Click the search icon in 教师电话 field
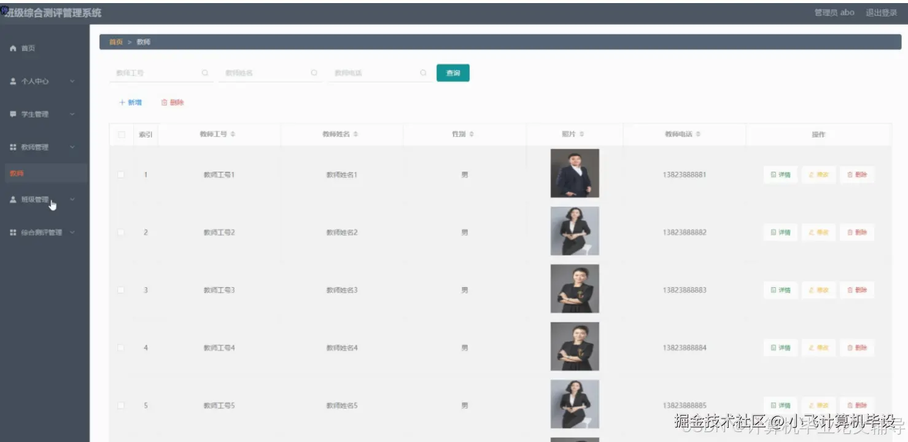This screenshot has height=442, width=908. 423,73
